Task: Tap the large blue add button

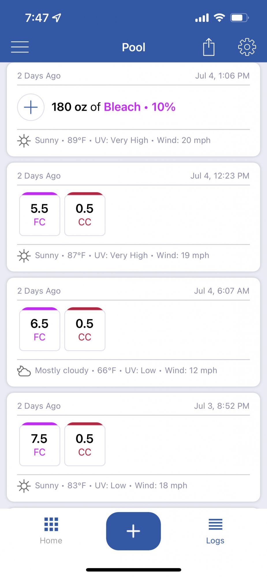Action: pyautogui.click(x=133, y=531)
